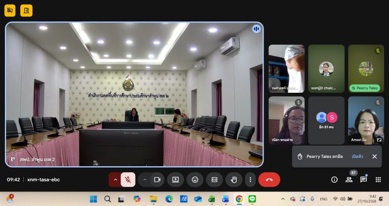Unmute the microphone in the call bar

coord(128,179)
